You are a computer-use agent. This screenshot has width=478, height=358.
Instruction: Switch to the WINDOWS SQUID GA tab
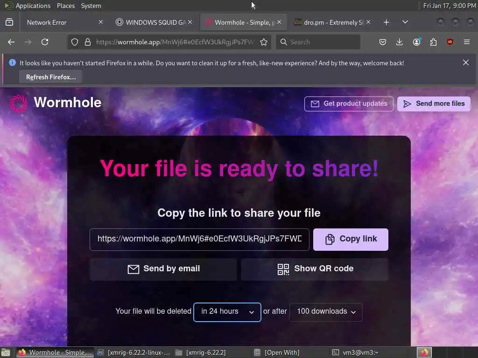point(153,22)
